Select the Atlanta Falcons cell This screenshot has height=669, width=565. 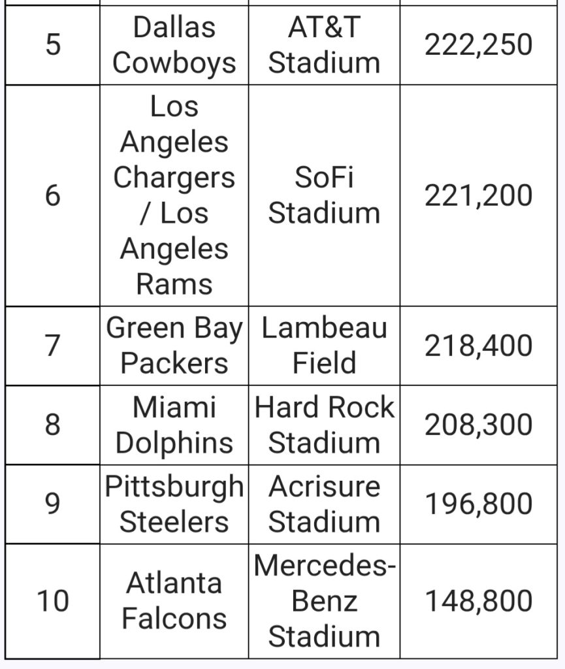[x=174, y=601]
